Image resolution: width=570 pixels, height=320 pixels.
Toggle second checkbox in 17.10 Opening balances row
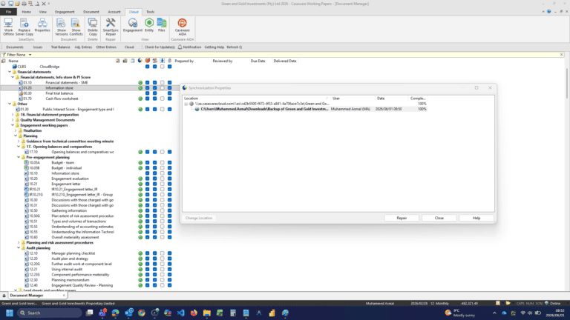click(x=154, y=152)
